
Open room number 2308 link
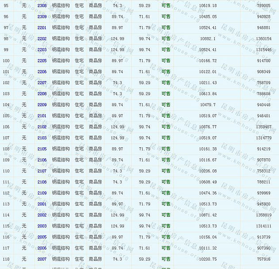tap(42, 5)
